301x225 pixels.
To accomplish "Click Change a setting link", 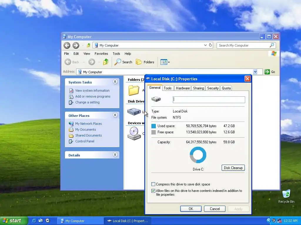I will click(x=87, y=102).
